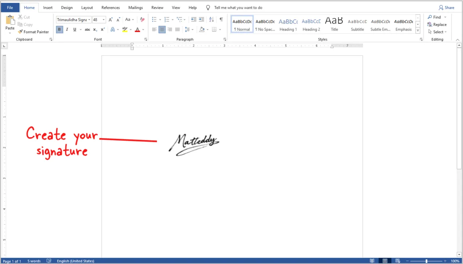The width and height of the screenshot is (463, 264).
Task: Toggle Italic formatting
Action: [x=67, y=30]
